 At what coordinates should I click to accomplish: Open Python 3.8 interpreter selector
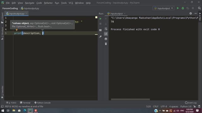click(x=186, y=106)
